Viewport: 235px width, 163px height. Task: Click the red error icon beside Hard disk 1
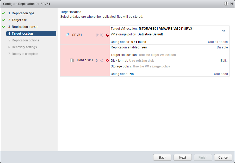click(x=107, y=60)
